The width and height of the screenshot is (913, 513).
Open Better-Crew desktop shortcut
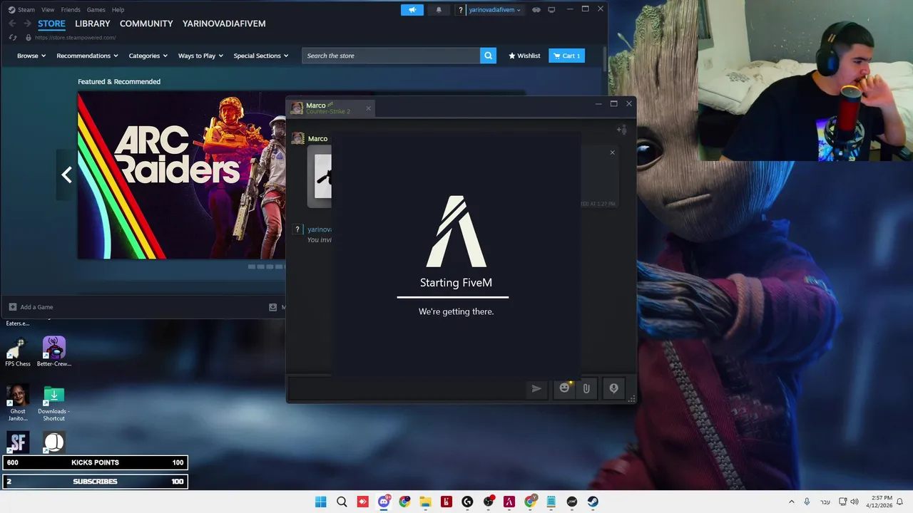(x=54, y=353)
